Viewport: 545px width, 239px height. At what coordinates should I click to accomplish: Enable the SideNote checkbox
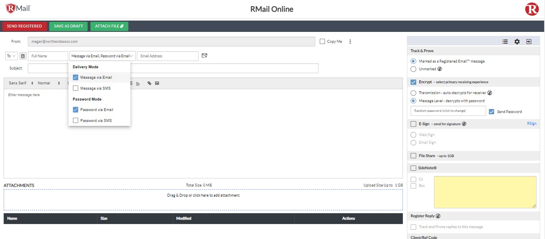[x=413, y=168]
